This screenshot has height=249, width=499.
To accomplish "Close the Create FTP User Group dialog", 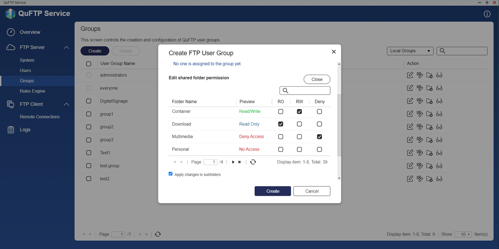I will point(333,52).
